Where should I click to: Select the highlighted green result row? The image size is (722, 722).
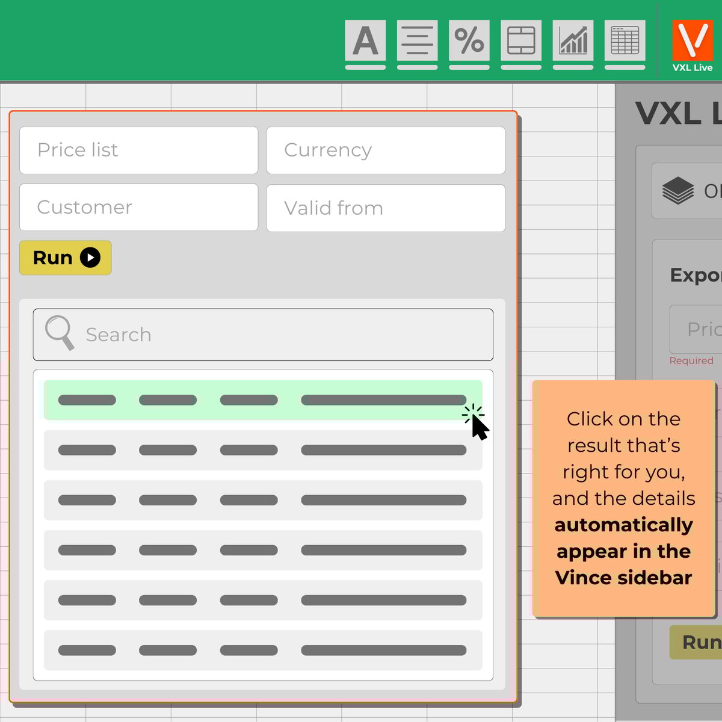click(263, 400)
